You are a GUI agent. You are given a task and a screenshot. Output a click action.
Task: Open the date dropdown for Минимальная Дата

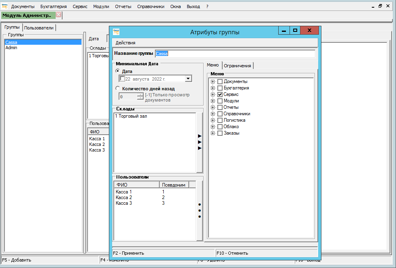188,79
